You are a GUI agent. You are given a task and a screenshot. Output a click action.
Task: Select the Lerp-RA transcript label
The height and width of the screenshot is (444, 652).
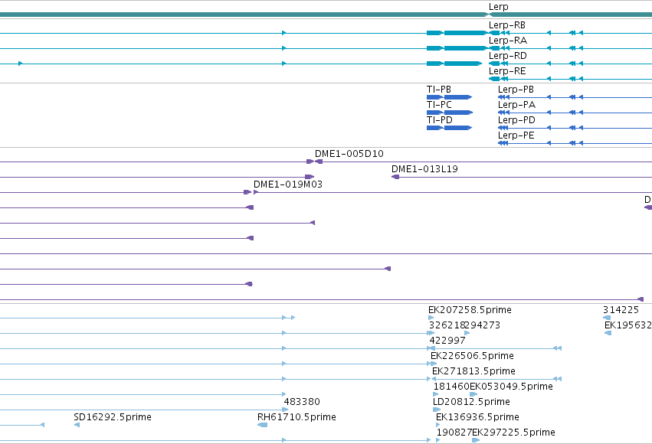[x=508, y=41]
